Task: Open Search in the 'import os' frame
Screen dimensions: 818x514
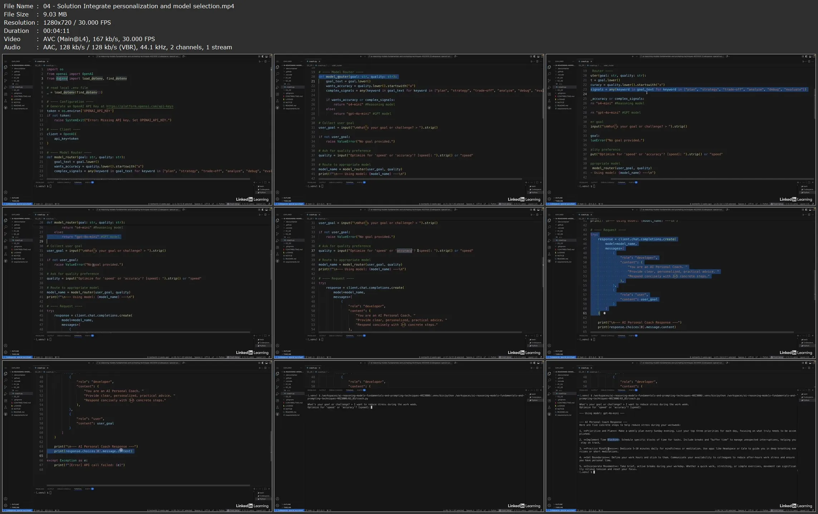Action: click(x=5, y=74)
